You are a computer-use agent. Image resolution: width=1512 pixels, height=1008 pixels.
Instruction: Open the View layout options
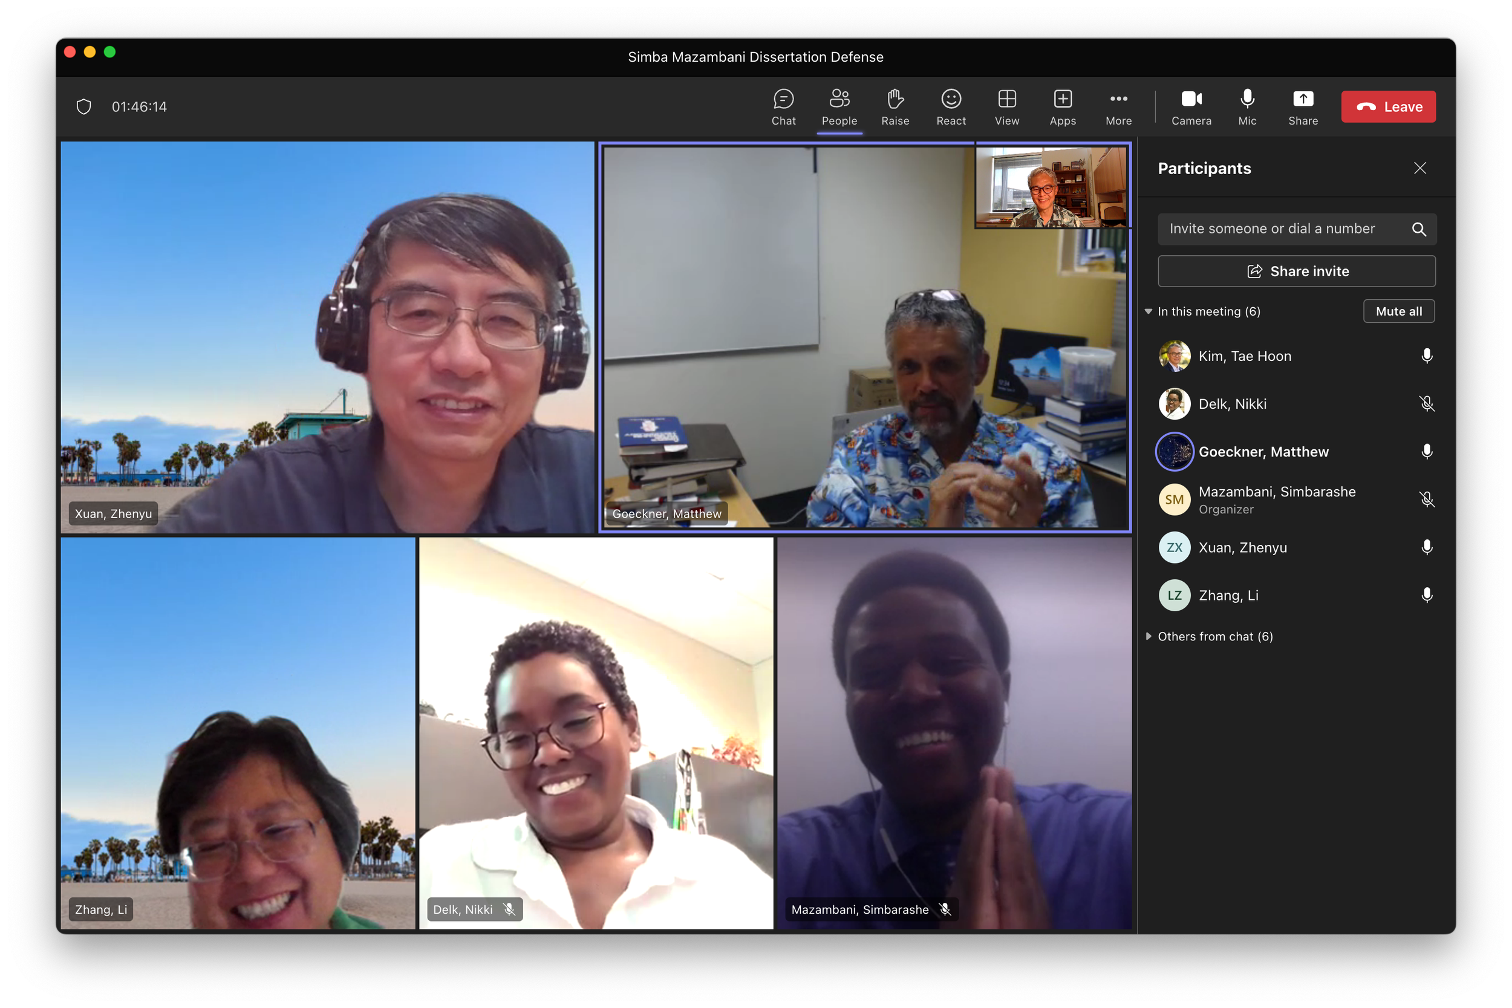click(1007, 106)
